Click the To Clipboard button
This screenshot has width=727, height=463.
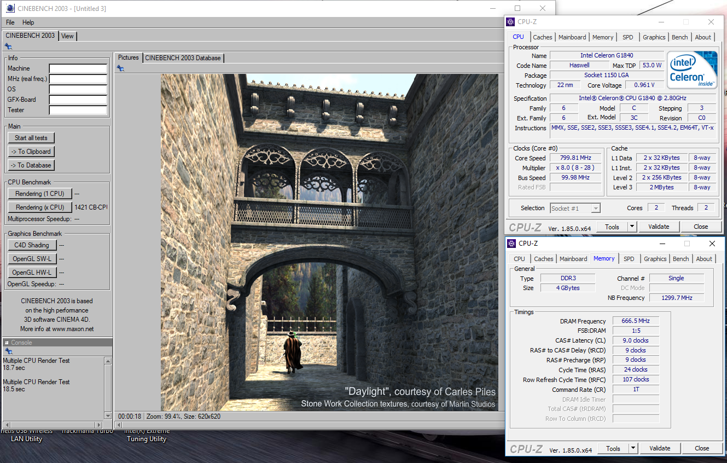[31, 152]
